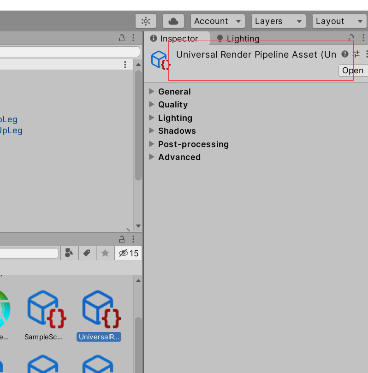Click the SampleSc... asset name label
The height and width of the screenshot is (373, 368).
click(x=43, y=337)
